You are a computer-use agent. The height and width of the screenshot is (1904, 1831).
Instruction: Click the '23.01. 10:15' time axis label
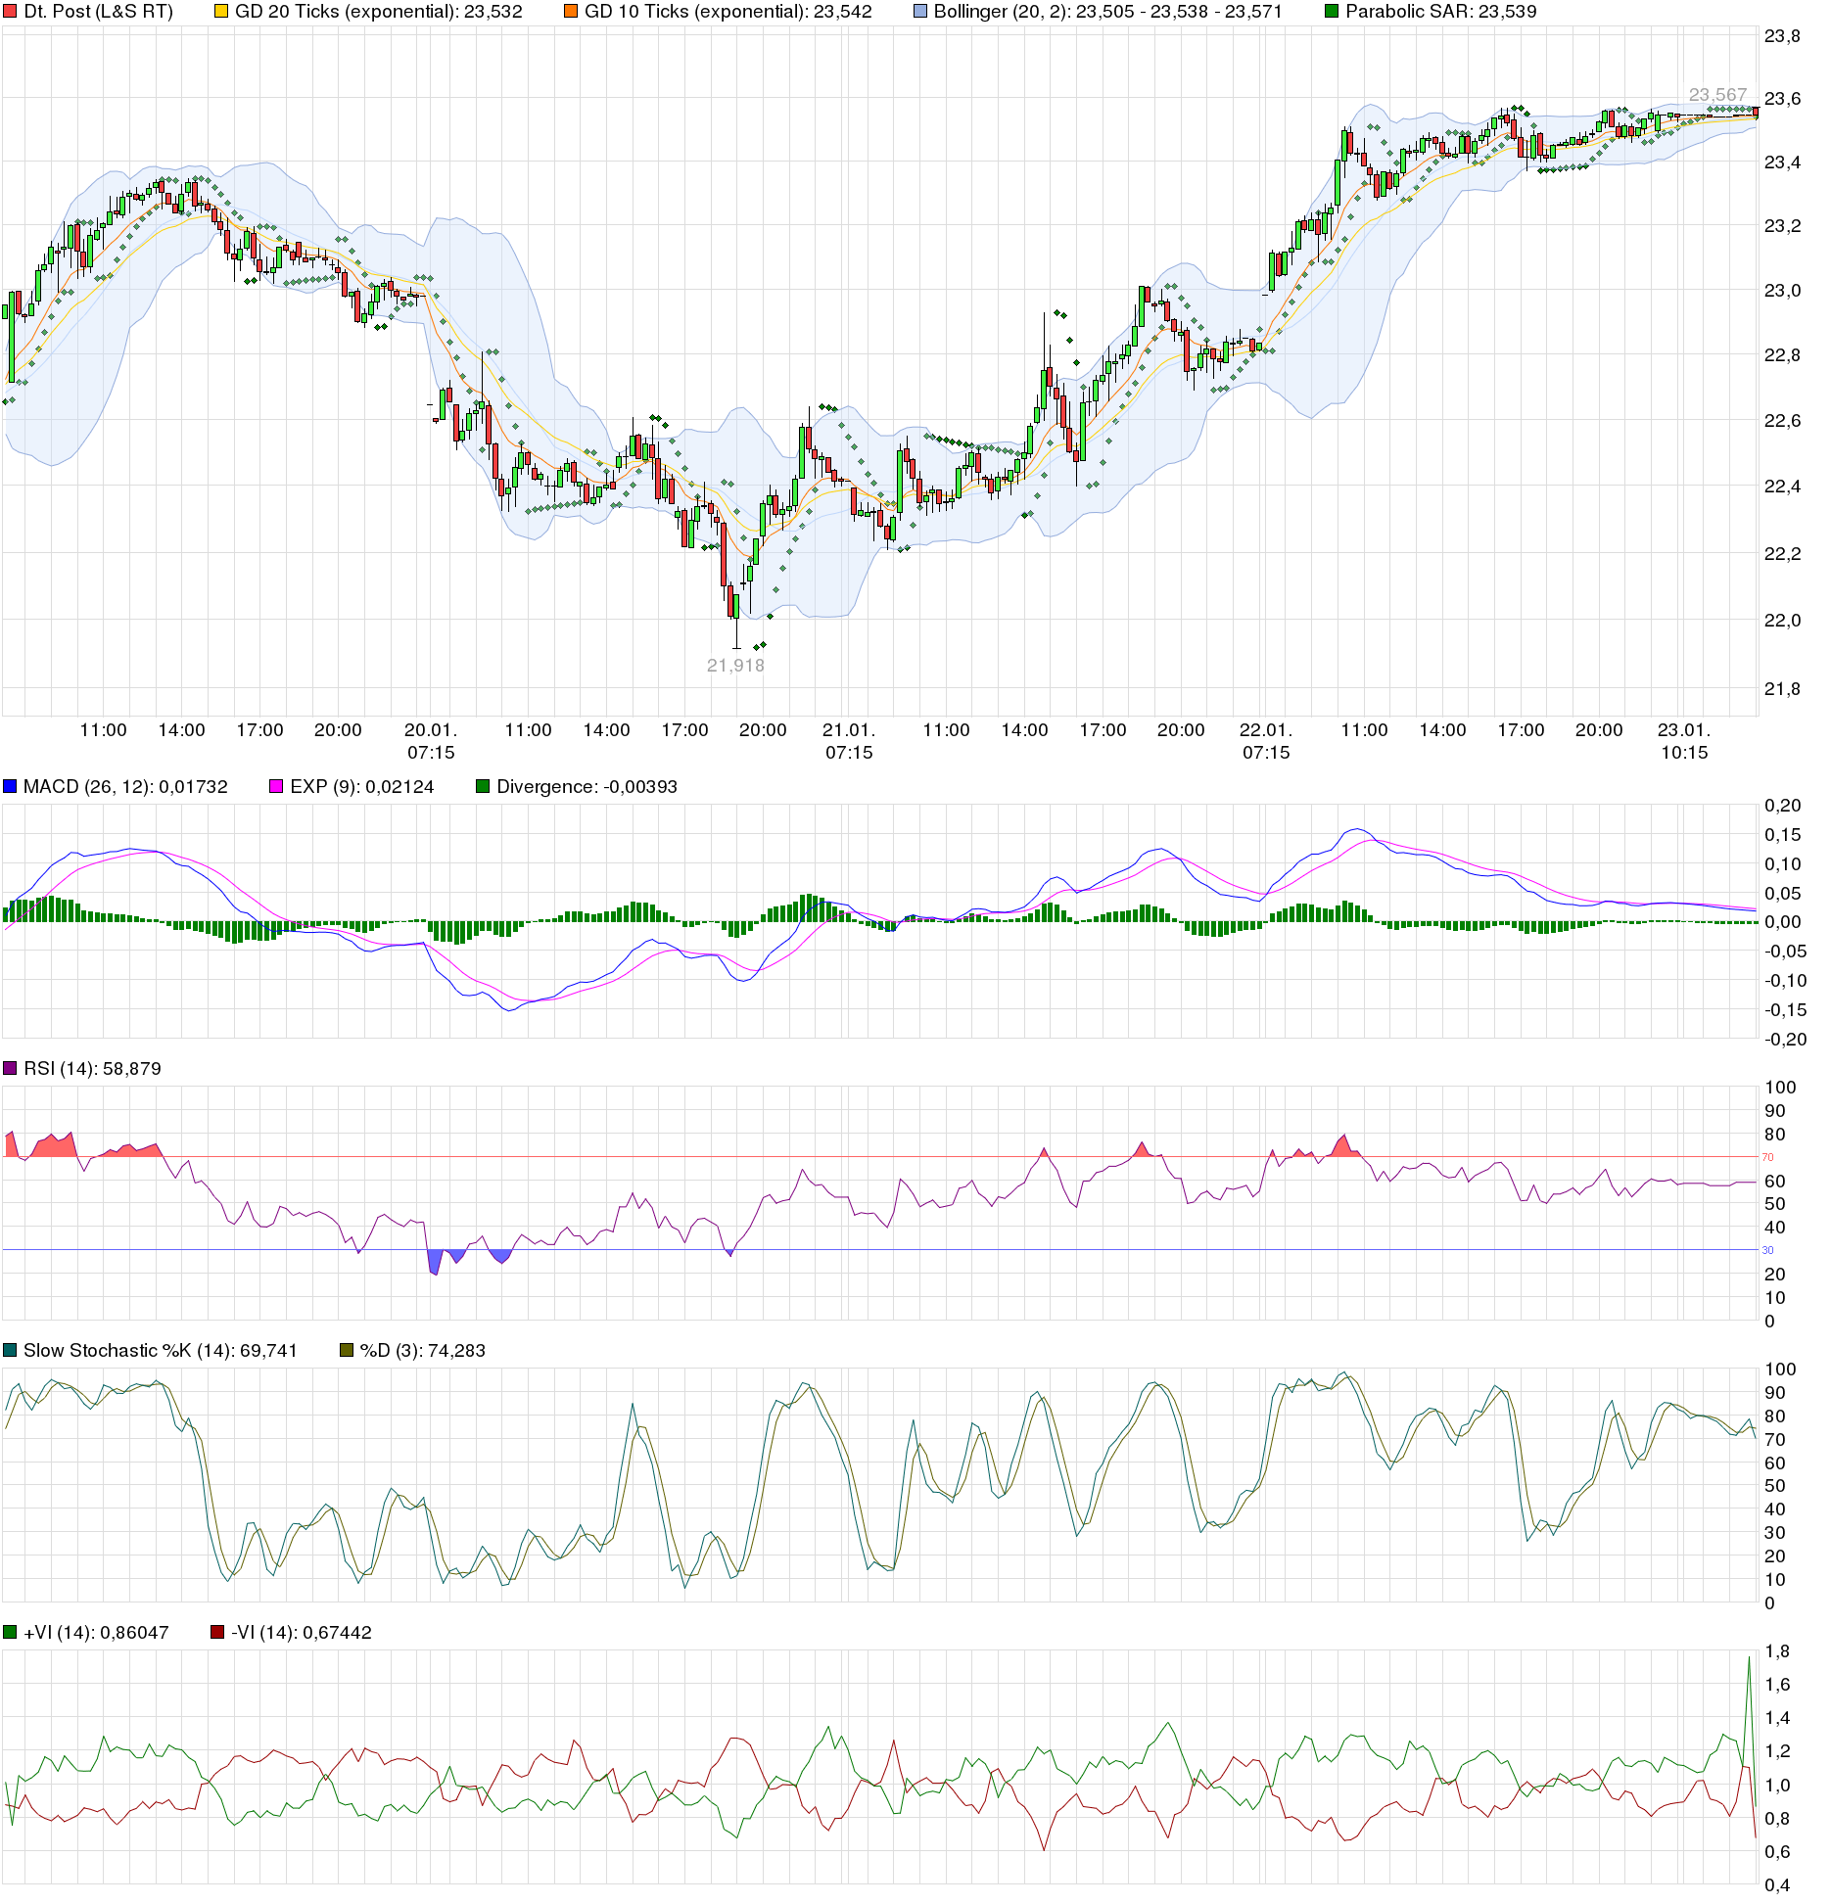click(1684, 741)
